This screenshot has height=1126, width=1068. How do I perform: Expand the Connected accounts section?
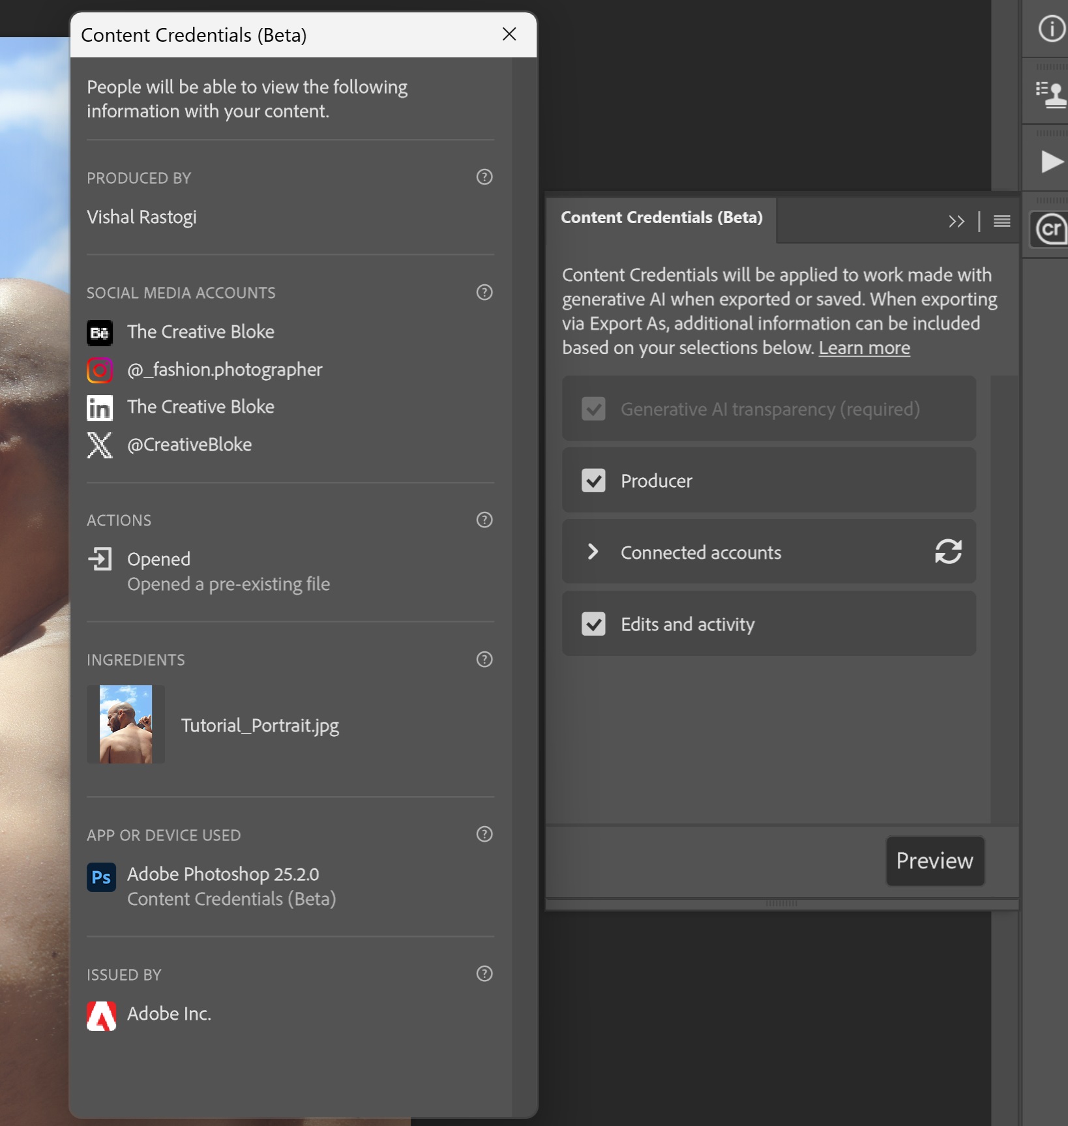coord(593,552)
